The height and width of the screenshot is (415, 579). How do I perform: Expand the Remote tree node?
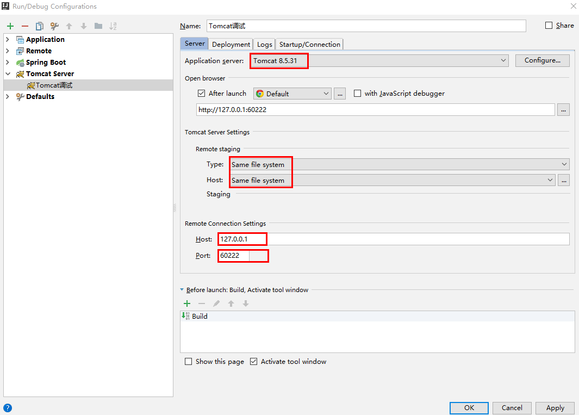pos(8,51)
